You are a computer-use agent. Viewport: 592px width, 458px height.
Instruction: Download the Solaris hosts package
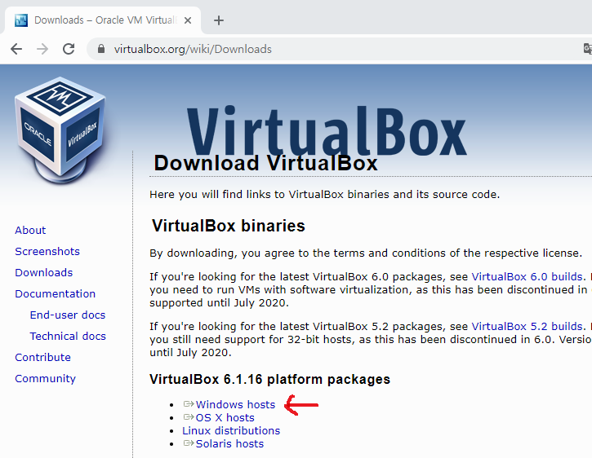tap(229, 443)
